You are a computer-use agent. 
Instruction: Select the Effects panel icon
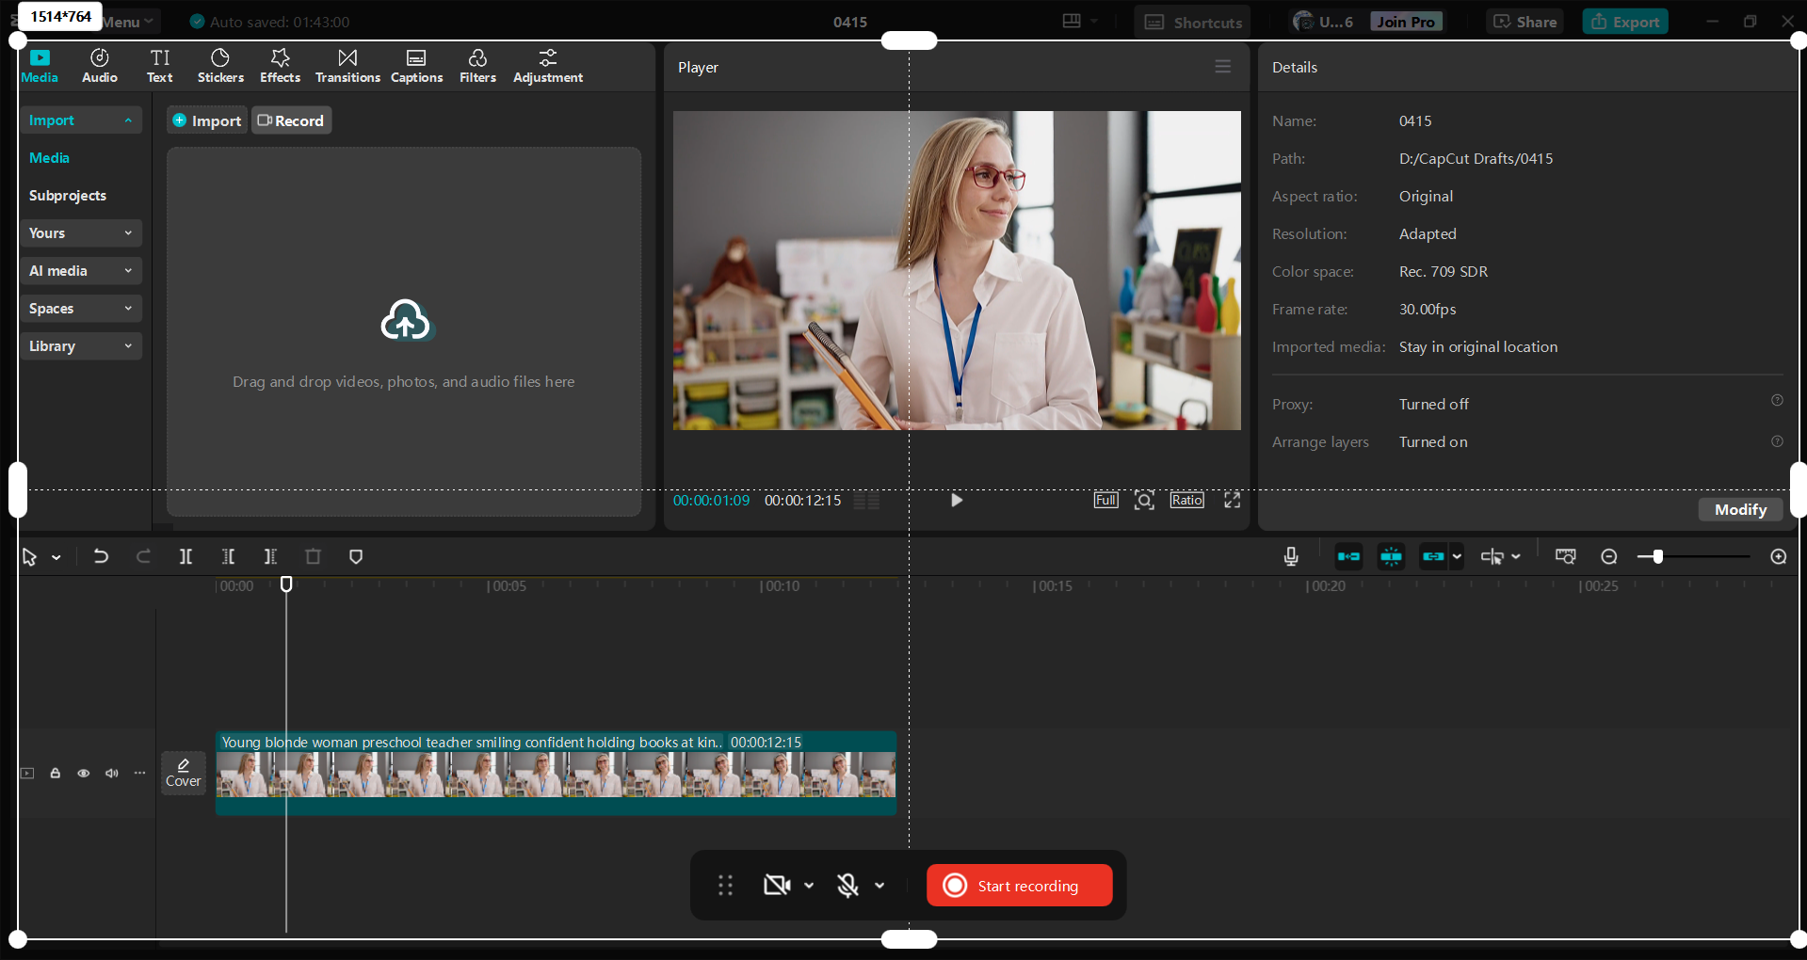coord(280,65)
